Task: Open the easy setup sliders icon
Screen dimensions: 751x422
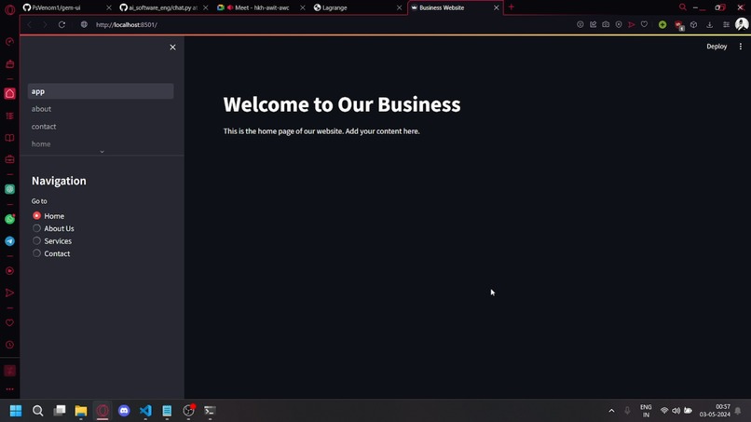Action: [x=726, y=24]
